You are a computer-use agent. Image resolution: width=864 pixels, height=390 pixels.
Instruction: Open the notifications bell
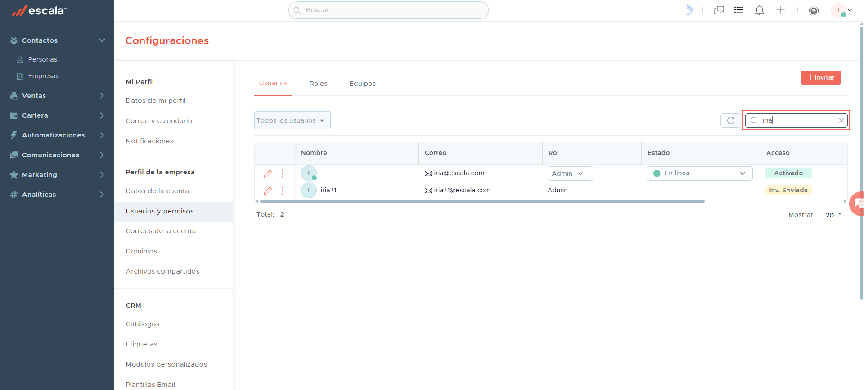coord(760,10)
